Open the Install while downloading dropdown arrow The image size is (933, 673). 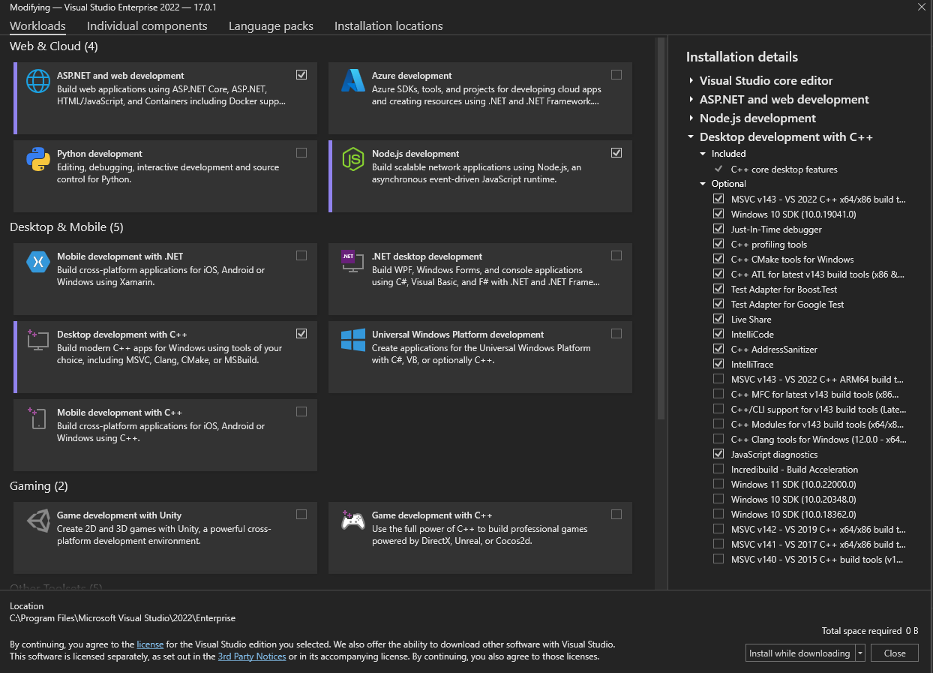point(859,653)
